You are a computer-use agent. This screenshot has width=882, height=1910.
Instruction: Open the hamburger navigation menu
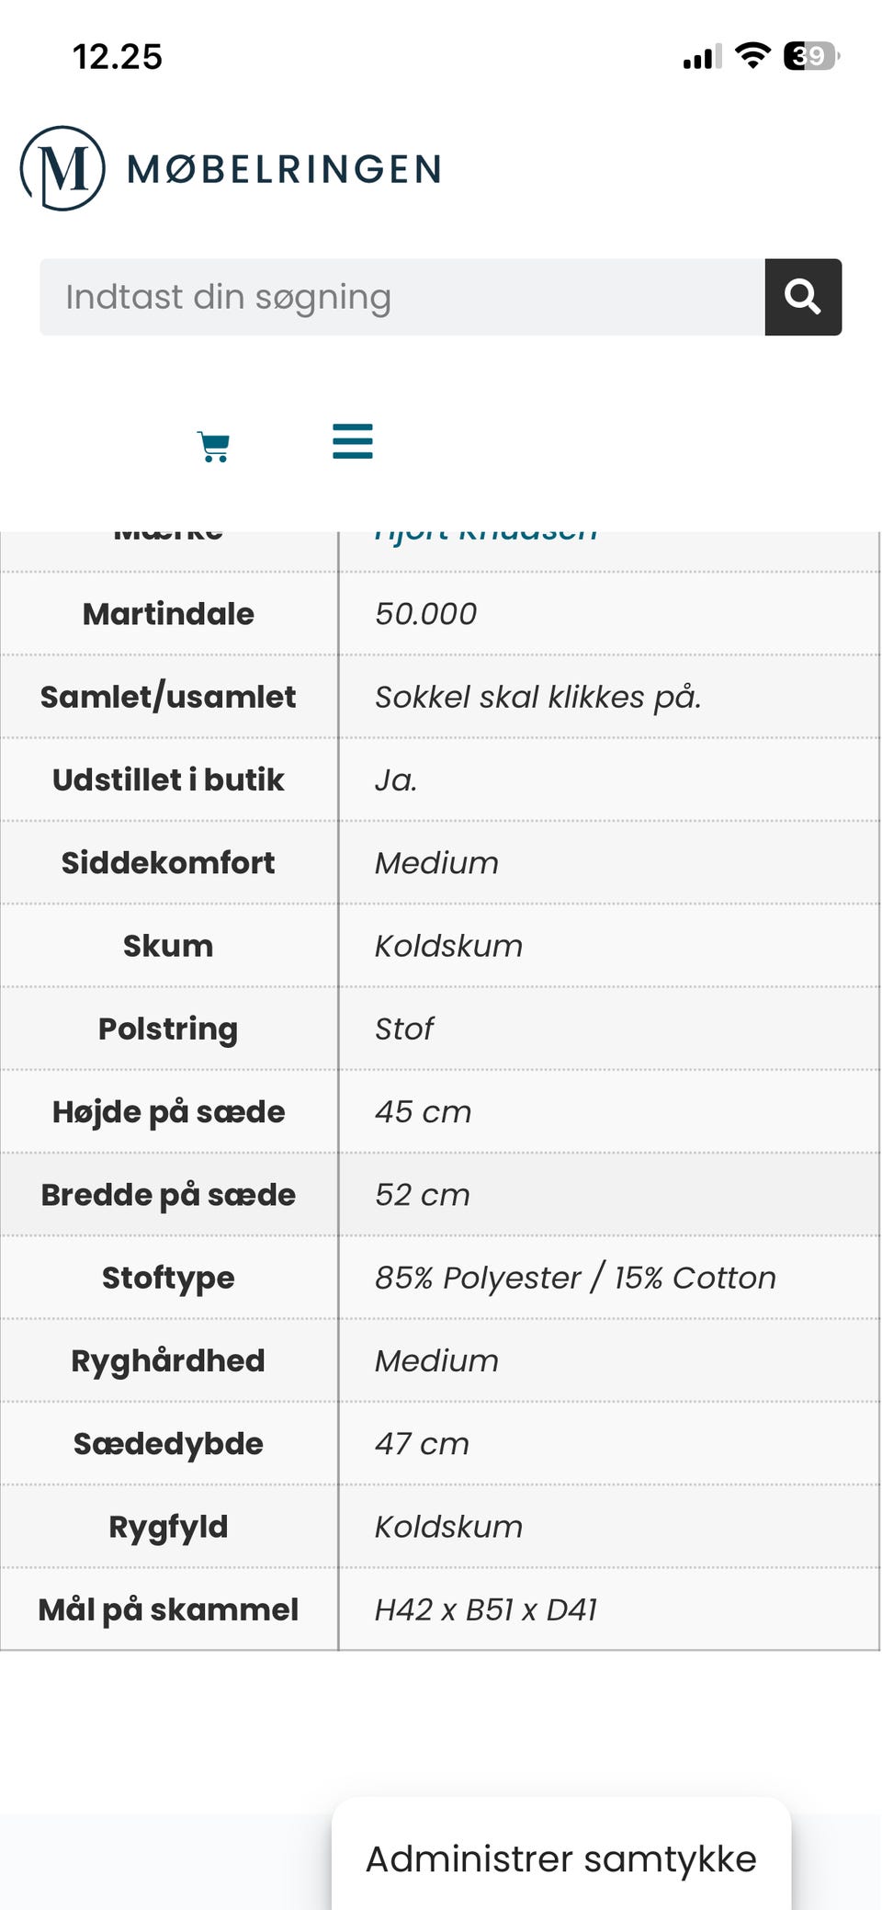[353, 442]
